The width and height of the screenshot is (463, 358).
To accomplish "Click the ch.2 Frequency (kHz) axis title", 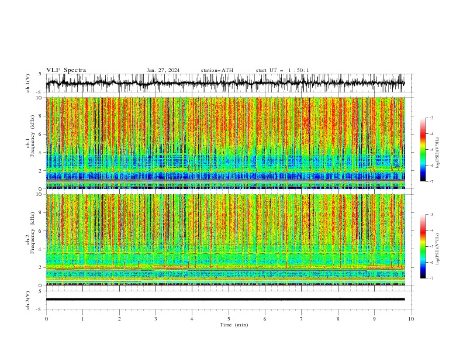I will [x=30, y=233].
